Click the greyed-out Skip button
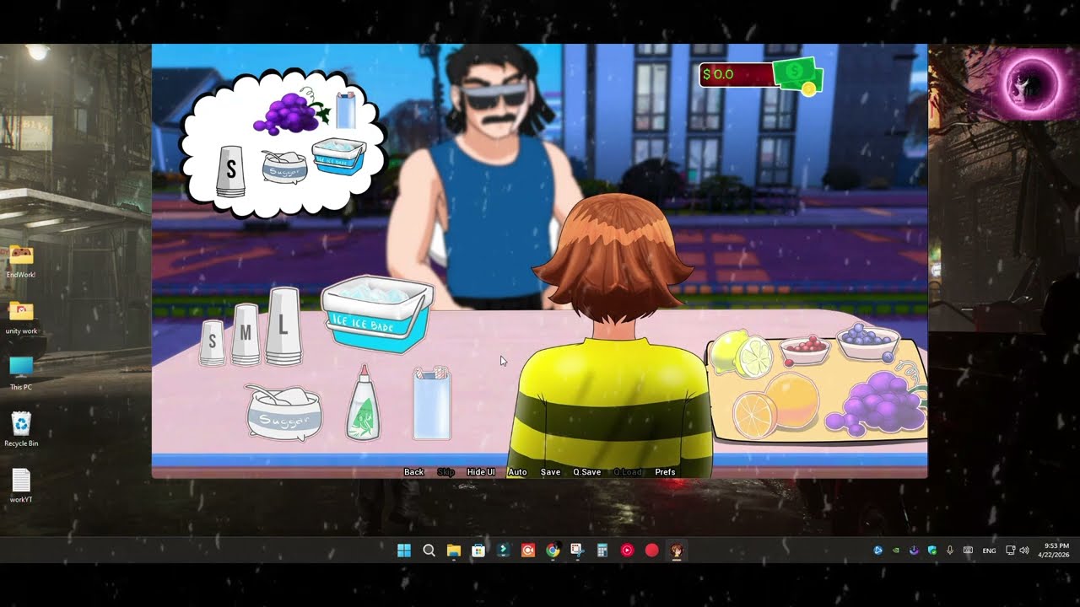Screen dimensions: 1080x607 (445, 472)
